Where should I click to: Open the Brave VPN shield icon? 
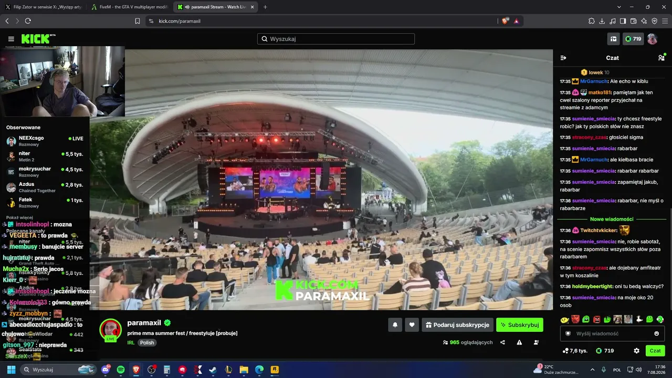click(x=654, y=21)
